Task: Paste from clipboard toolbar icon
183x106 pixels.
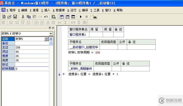Action: click(x=34, y=17)
